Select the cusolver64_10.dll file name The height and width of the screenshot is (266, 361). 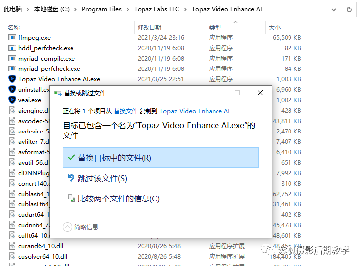coord(43,257)
